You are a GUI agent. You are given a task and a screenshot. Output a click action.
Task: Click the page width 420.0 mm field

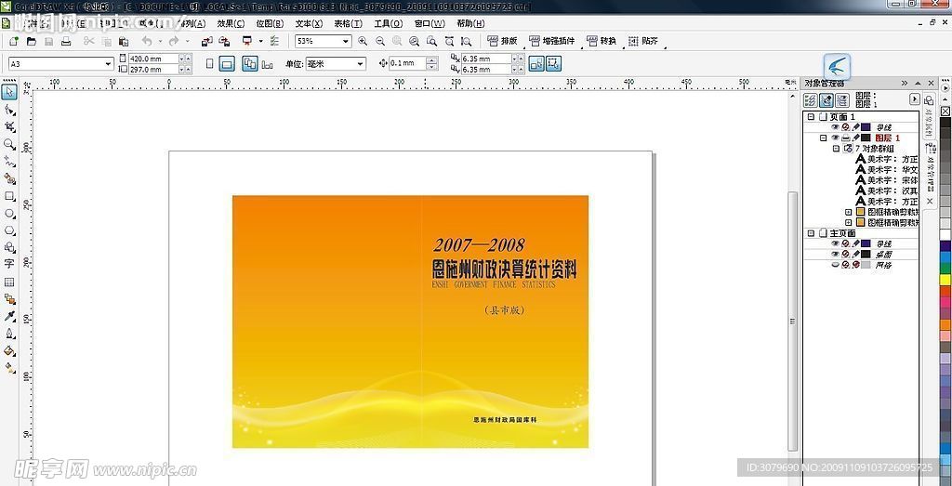pyautogui.click(x=153, y=59)
